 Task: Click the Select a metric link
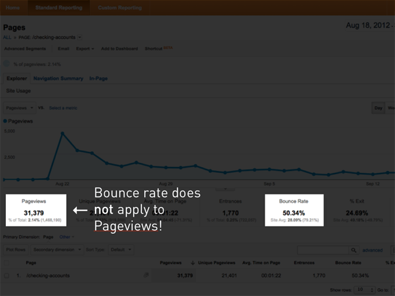coord(63,108)
